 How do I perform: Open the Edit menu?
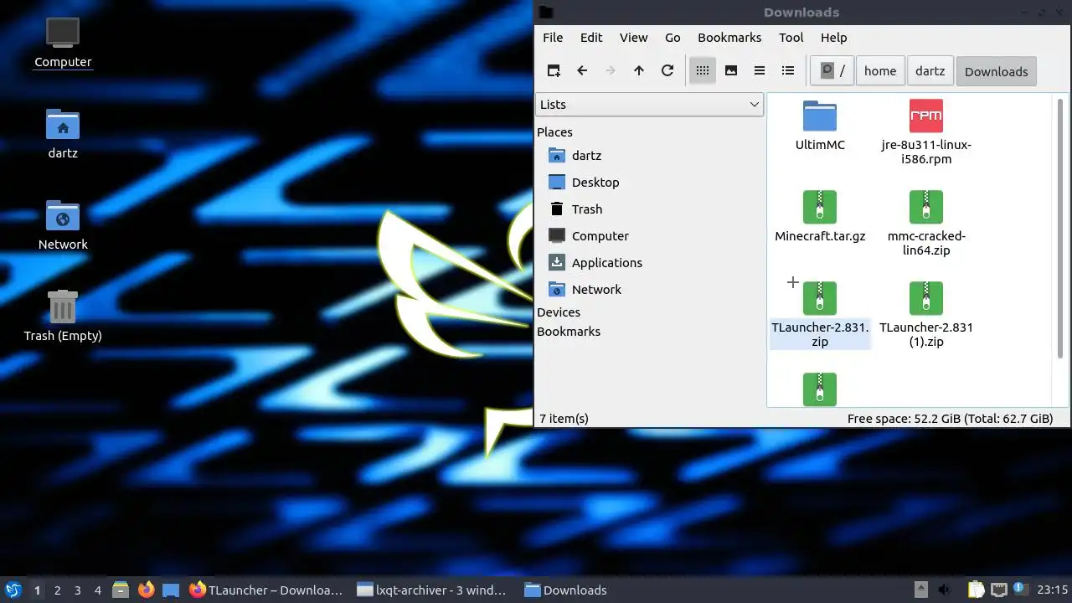pyautogui.click(x=591, y=38)
